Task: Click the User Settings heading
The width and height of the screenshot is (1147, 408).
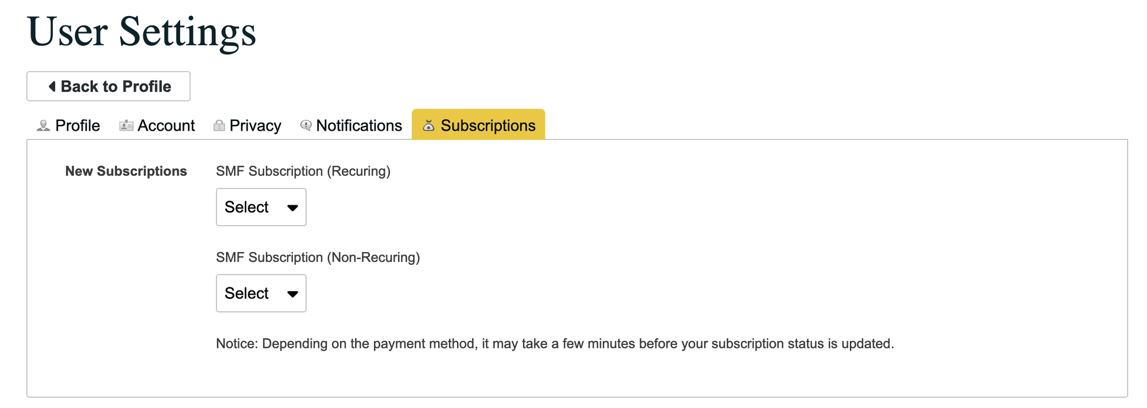Action: point(141,32)
